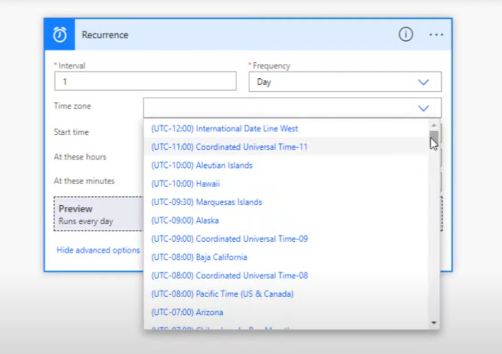Click the Interval input field

[145, 81]
